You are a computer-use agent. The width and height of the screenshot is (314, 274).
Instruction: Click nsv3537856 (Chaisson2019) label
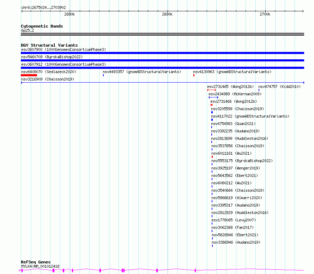(x=238, y=146)
